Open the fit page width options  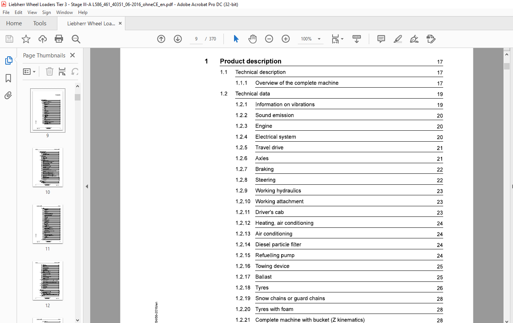pos(337,39)
